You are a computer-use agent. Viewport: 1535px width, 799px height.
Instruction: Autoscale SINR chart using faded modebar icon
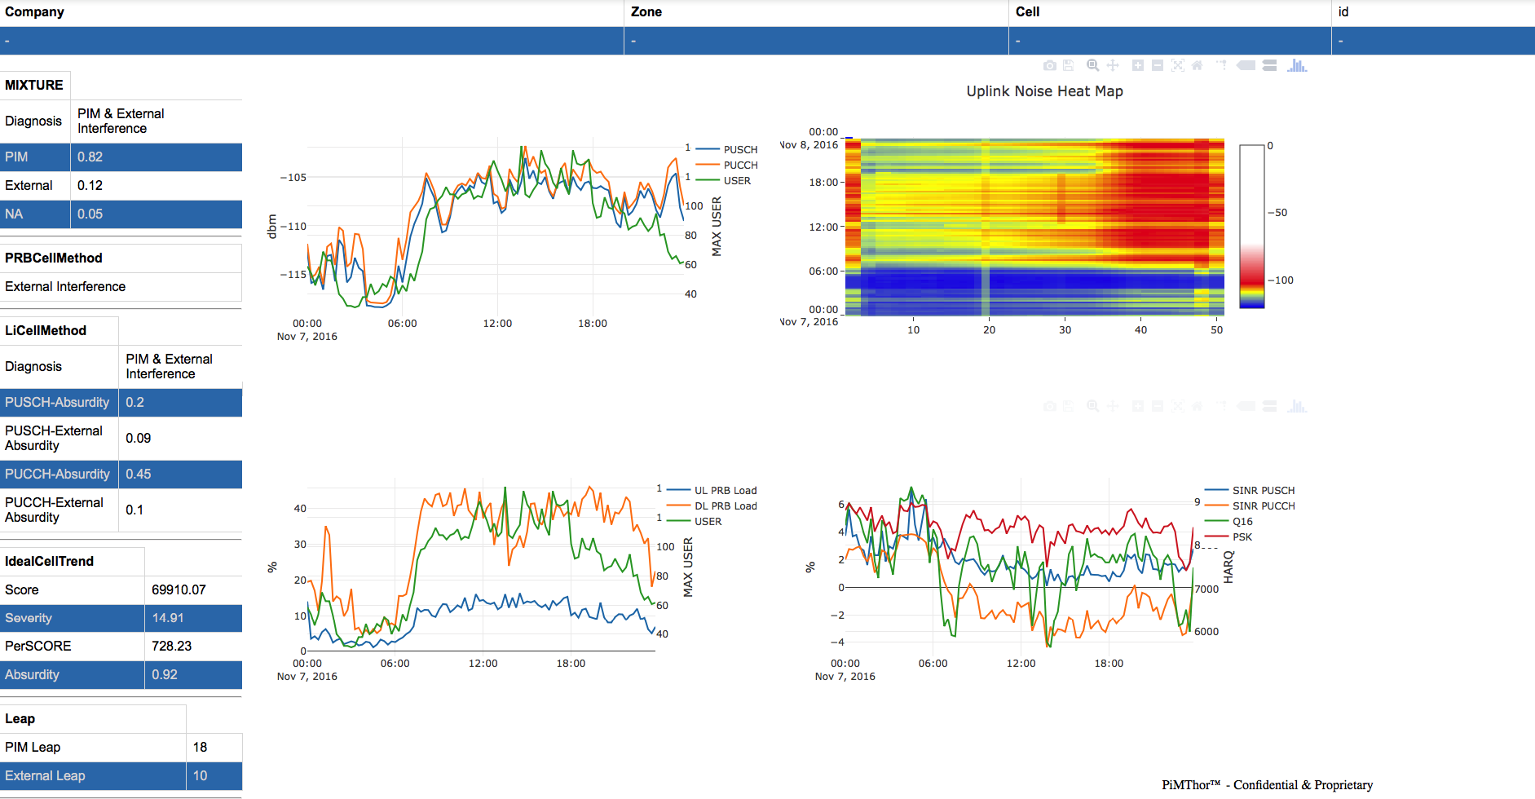pyautogui.click(x=1178, y=406)
